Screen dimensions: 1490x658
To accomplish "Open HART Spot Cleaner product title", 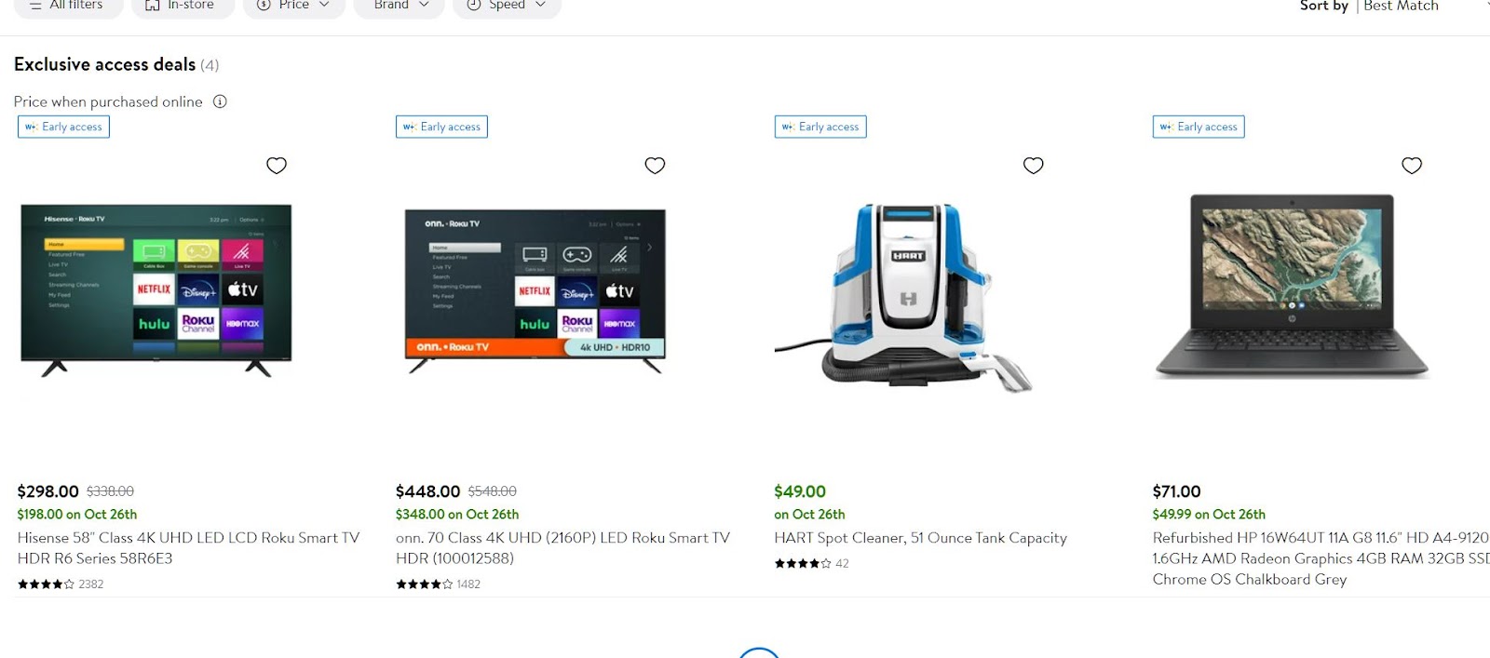I will click(x=920, y=538).
